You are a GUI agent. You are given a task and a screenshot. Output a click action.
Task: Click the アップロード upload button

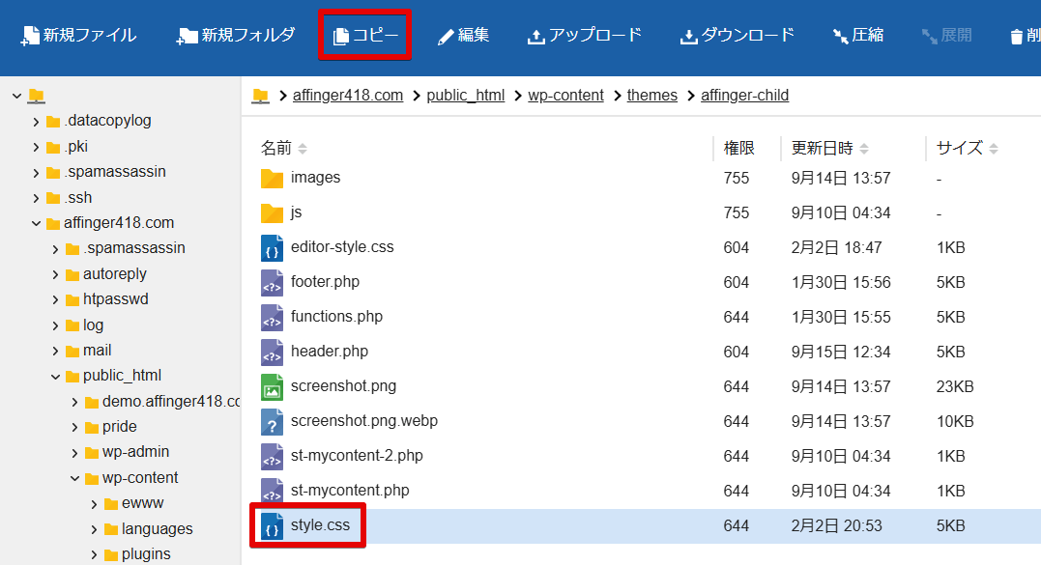click(x=584, y=35)
